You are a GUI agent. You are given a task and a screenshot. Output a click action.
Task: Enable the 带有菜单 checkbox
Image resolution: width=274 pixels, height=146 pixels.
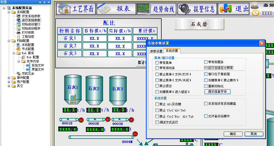click(157, 62)
